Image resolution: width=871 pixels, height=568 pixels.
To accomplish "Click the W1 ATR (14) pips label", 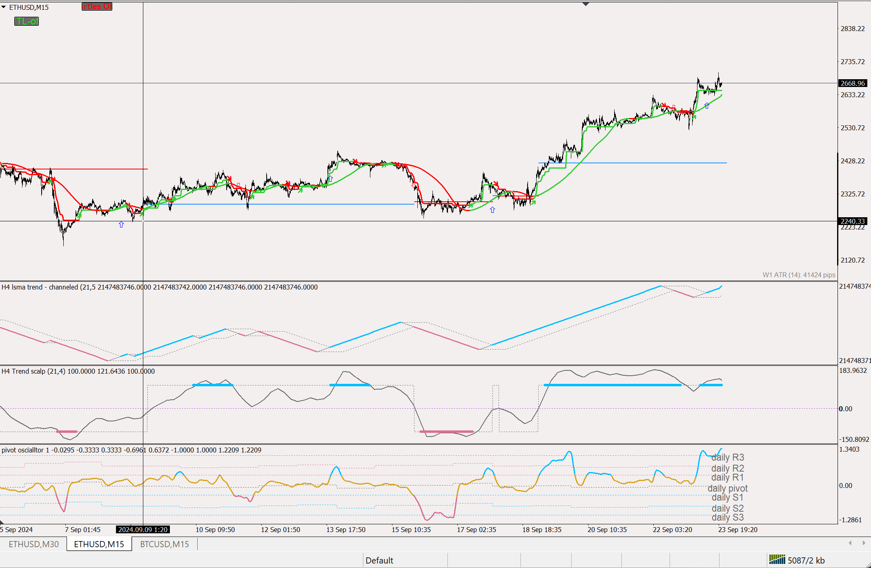I will [x=798, y=275].
